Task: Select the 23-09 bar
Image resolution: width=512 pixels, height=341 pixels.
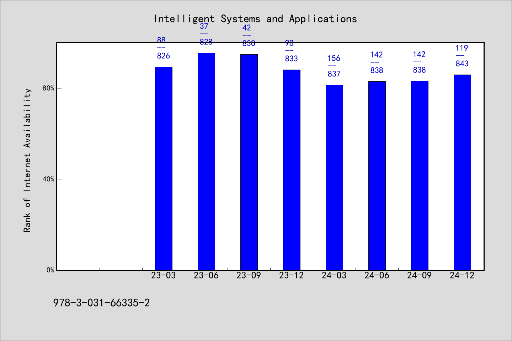Action: 249,162
